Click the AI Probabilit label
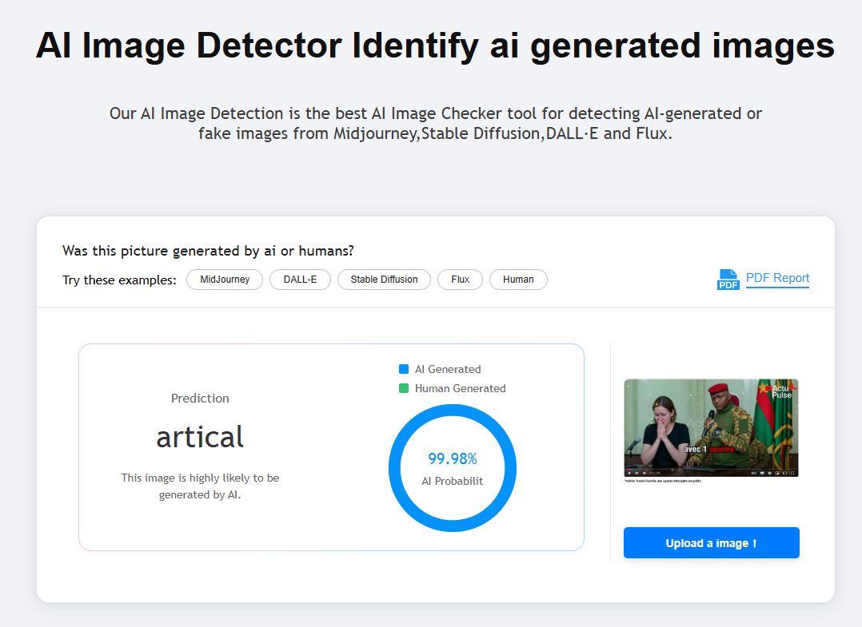862x627 pixels. (453, 481)
